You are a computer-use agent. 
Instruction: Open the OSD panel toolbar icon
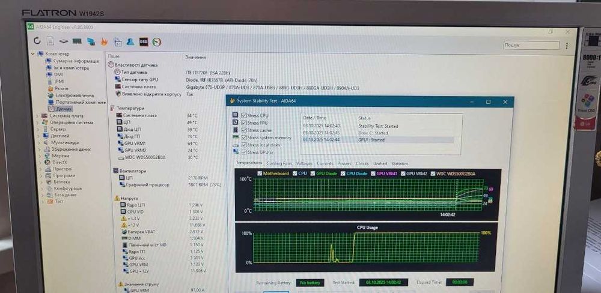(144, 42)
